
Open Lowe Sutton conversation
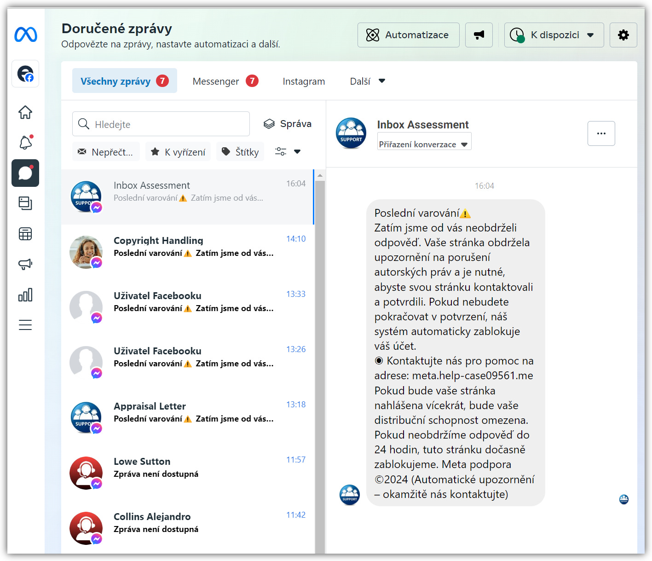188,473
